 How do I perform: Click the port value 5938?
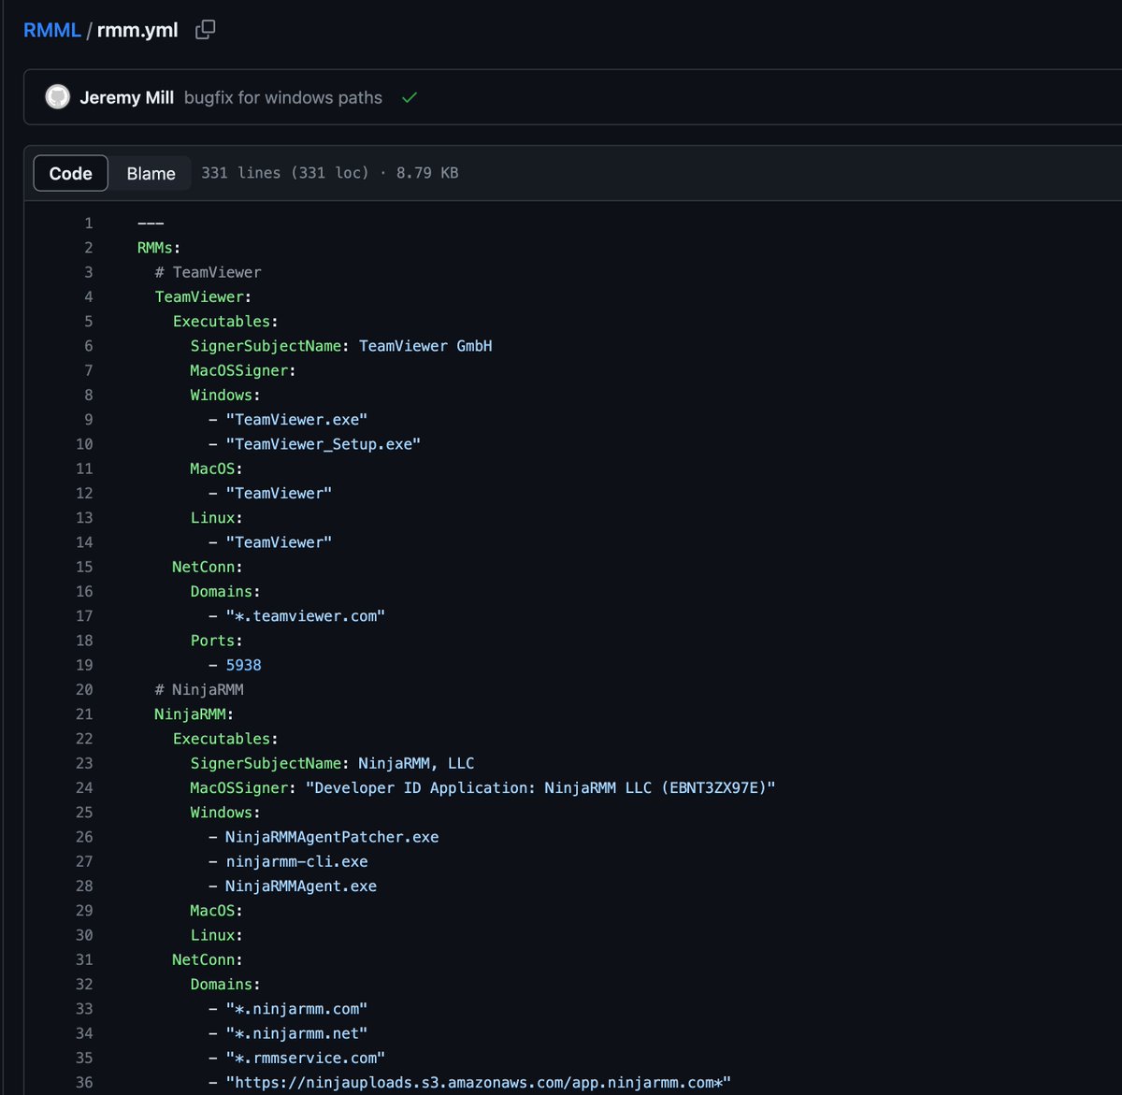(x=244, y=665)
